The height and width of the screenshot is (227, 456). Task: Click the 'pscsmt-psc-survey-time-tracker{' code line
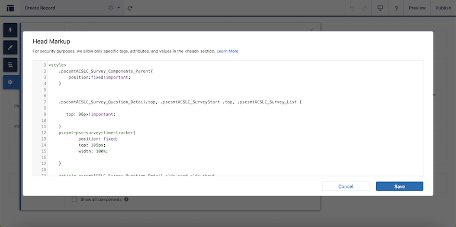point(97,132)
